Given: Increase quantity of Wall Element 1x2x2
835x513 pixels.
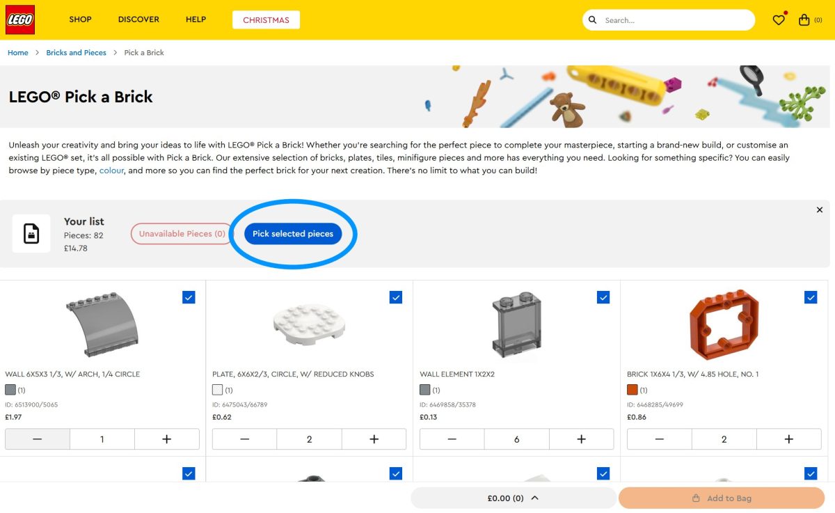Looking at the screenshot, I should click(582, 439).
